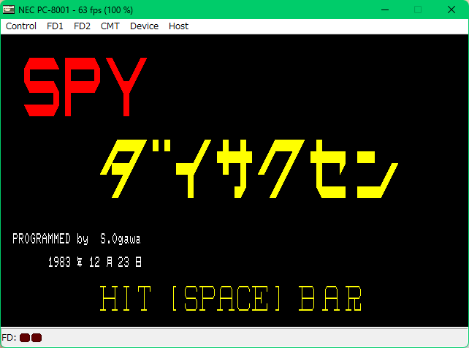
Task: Click the HIT [SPACE] BAR prompt
Action: (x=230, y=298)
